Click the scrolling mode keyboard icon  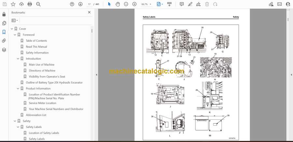[x=169, y=4]
